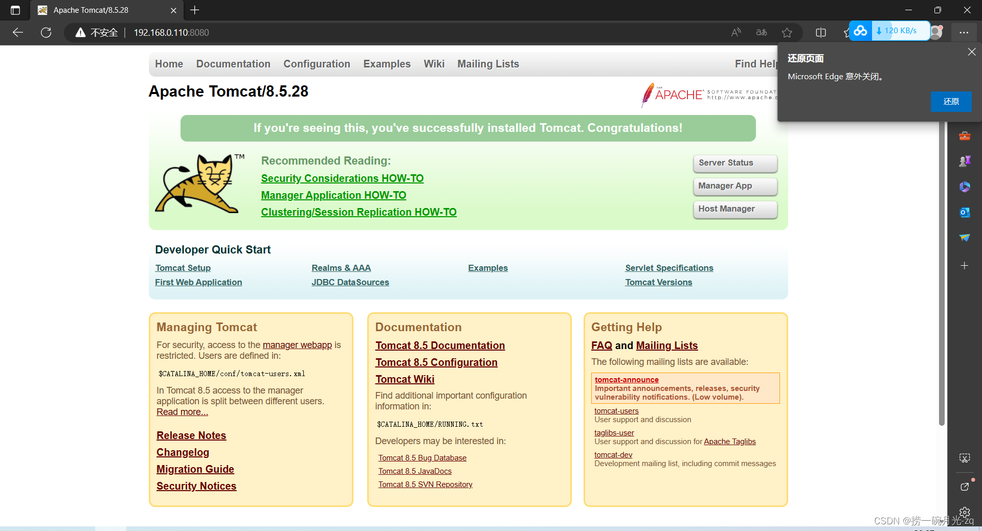The height and width of the screenshot is (531, 982).
Task: Click the page vertical scrollbar
Action: pos(942,273)
